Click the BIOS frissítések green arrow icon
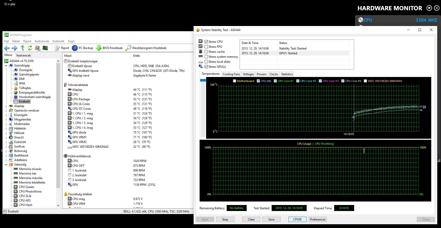This screenshot has height=228, width=441. point(99,48)
